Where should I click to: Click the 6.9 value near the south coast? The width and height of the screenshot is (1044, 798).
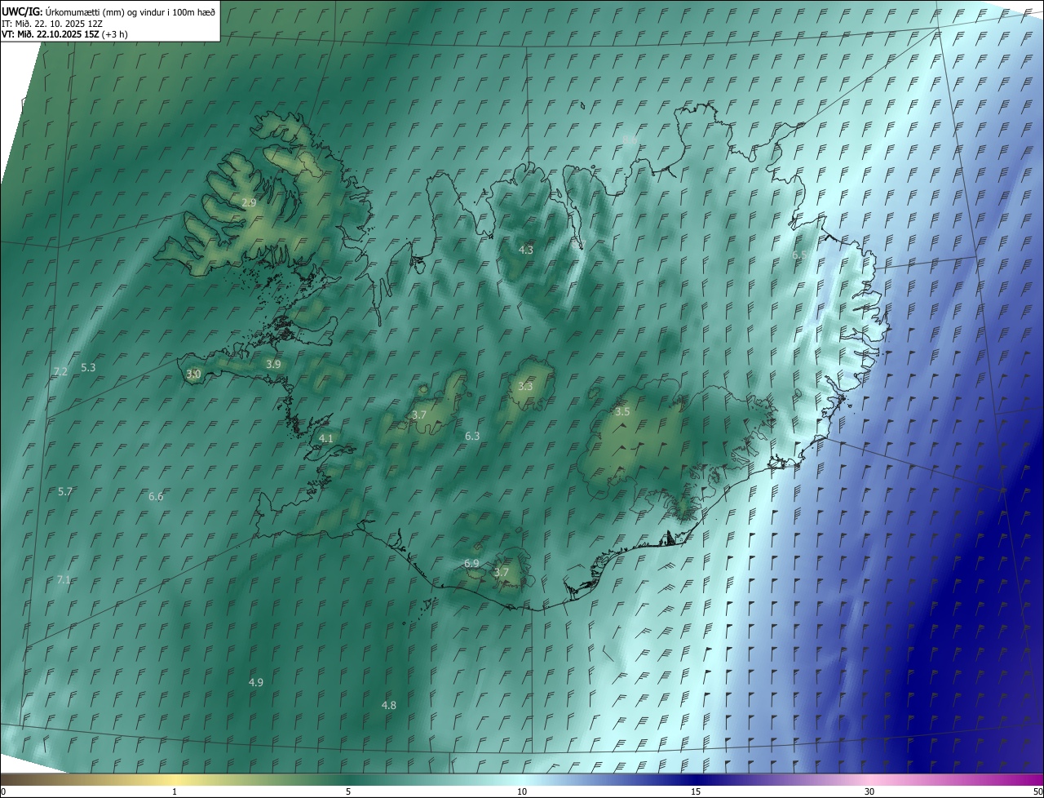tap(471, 563)
